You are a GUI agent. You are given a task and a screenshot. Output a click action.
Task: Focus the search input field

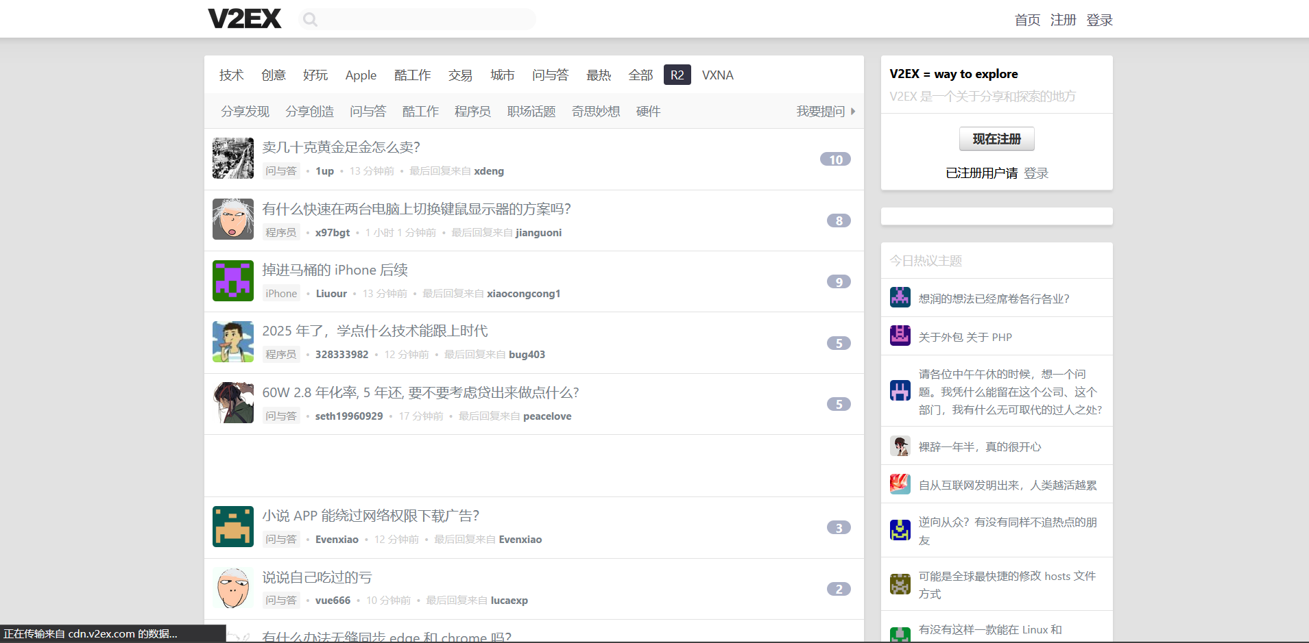[x=425, y=19]
